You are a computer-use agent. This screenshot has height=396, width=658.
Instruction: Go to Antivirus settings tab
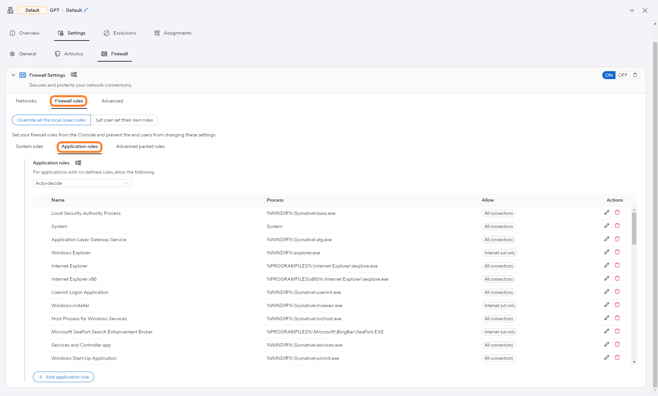[69, 54]
